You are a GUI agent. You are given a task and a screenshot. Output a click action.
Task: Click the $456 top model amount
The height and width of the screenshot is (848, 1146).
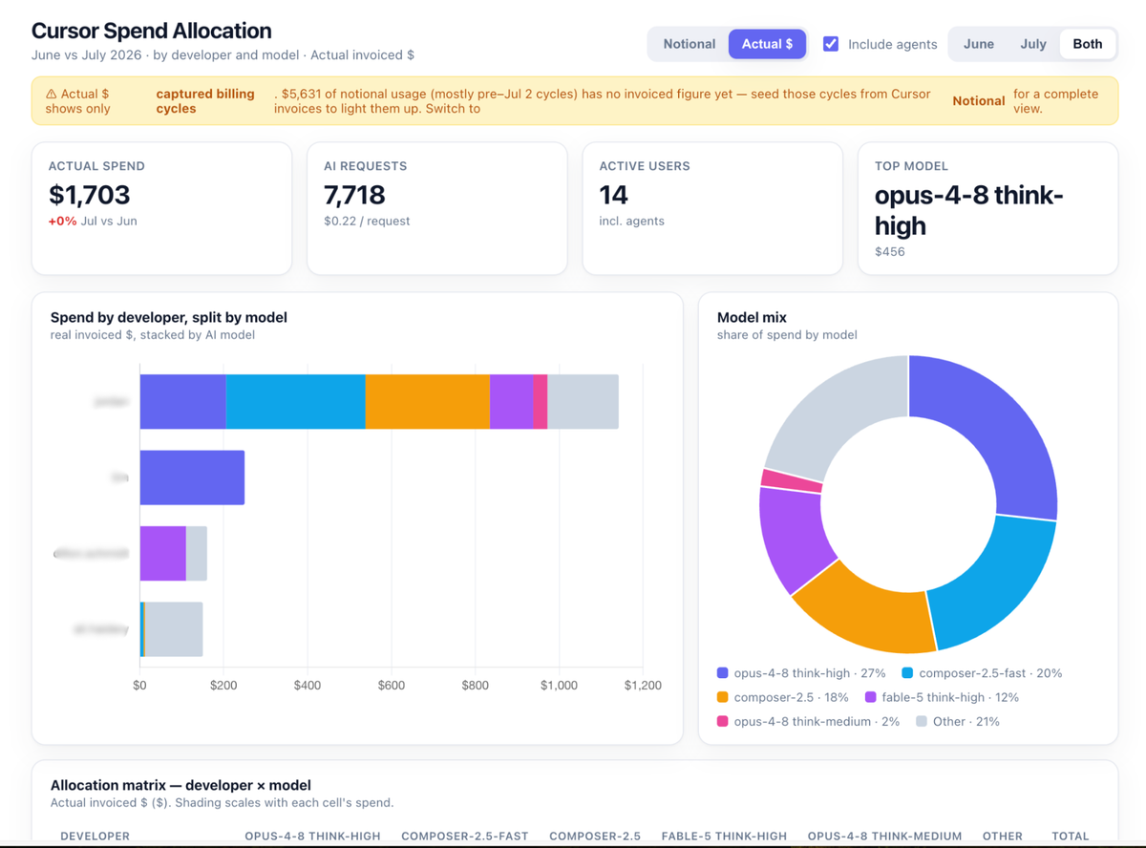click(890, 252)
